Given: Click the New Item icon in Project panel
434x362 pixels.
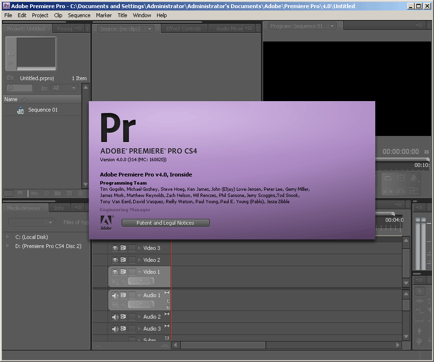Looking at the screenshot, I should (69, 193).
